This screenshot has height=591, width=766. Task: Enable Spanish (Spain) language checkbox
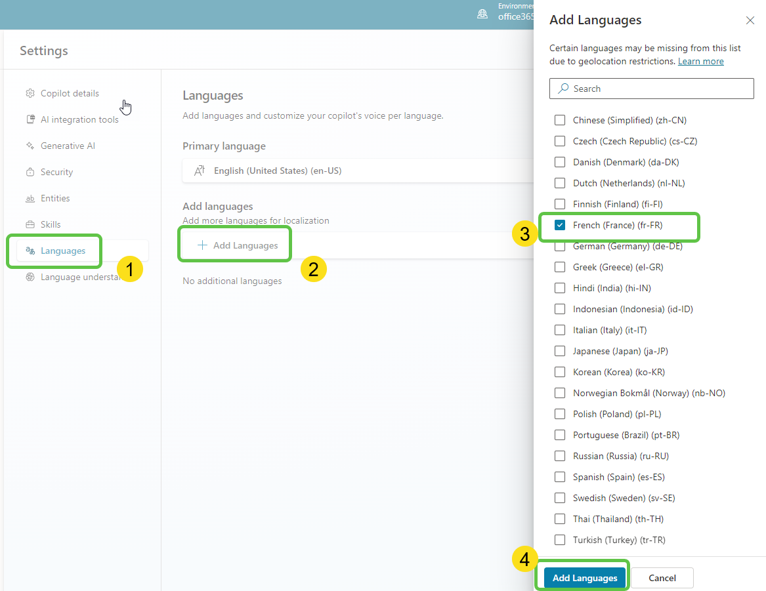click(560, 477)
